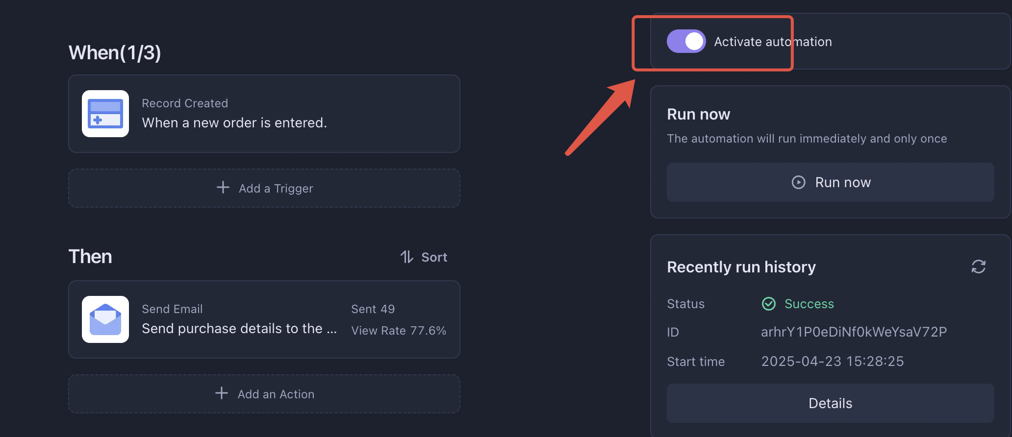Click the Record Created trigger icon
This screenshot has height=437, width=1012.
105,114
